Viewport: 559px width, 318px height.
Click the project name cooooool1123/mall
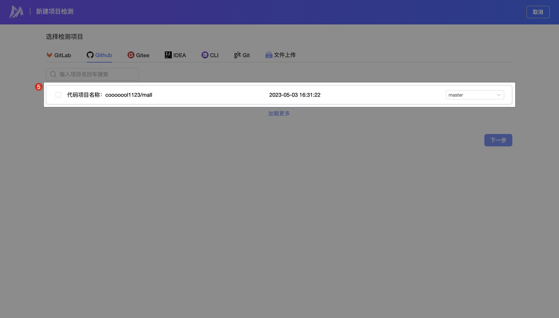point(128,95)
